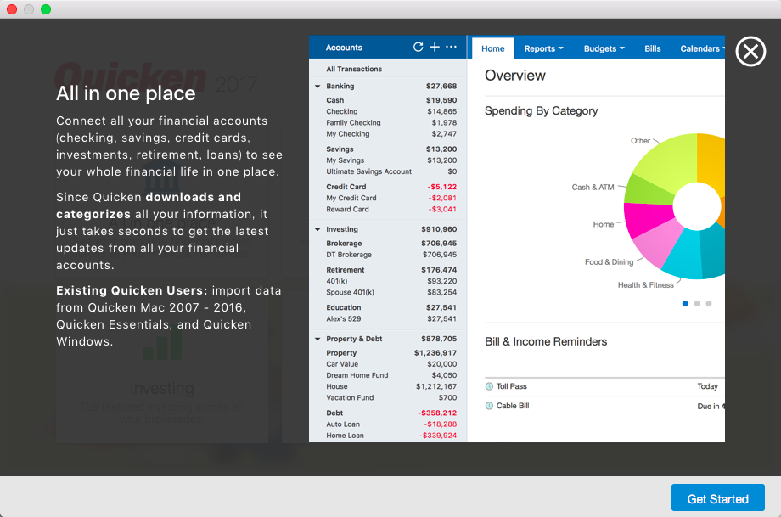This screenshot has width=781, height=517.
Task: Select Spouse 401(k) account
Action: [387, 292]
